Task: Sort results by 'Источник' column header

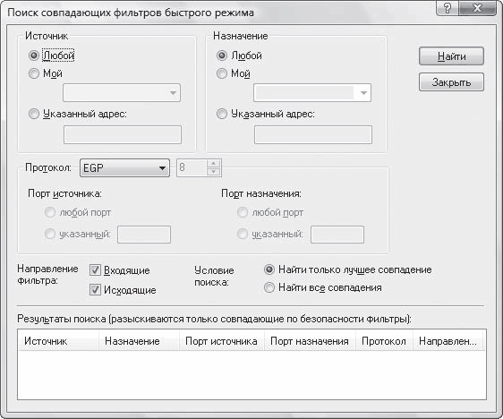Action: [58, 341]
